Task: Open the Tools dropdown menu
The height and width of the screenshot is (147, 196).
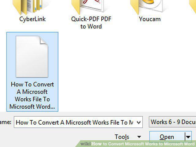Action: (x=128, y=137)
